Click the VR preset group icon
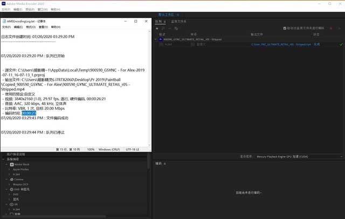This screenshot has height=219, width=345. coord(12,204)
